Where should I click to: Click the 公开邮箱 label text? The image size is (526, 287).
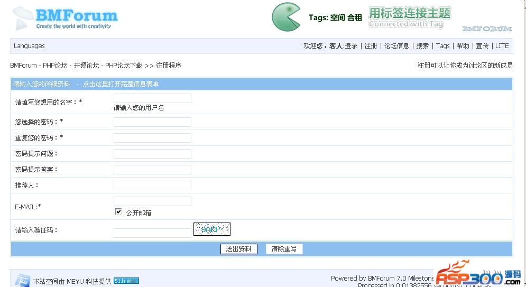coord(139,212)
